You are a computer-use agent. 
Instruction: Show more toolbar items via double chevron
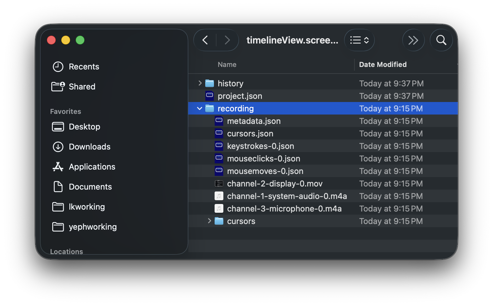[x=413, y=40]
